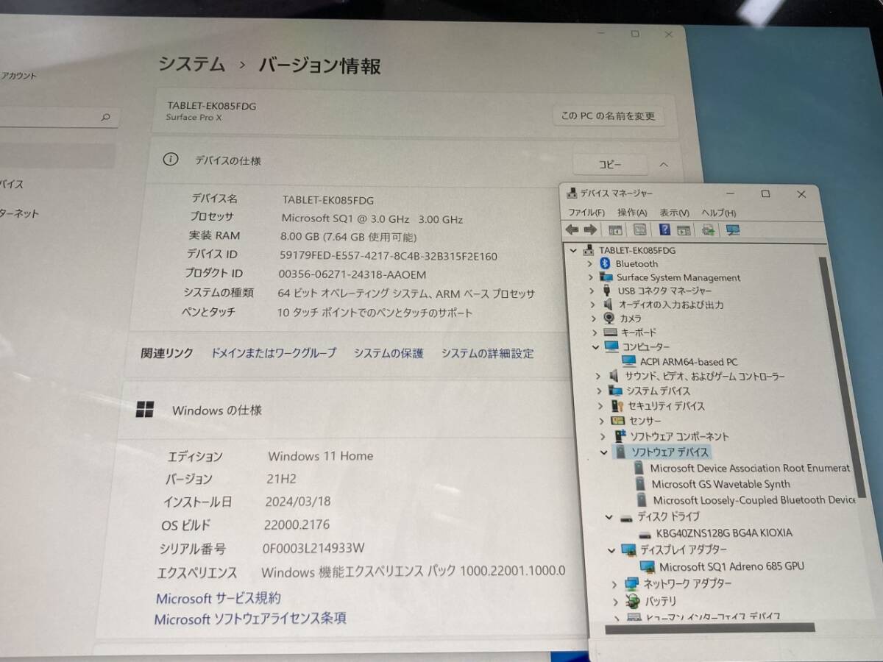Open the 操作(A) menu
The width and height of the screenshot is (883, 662).
(632, 213)
